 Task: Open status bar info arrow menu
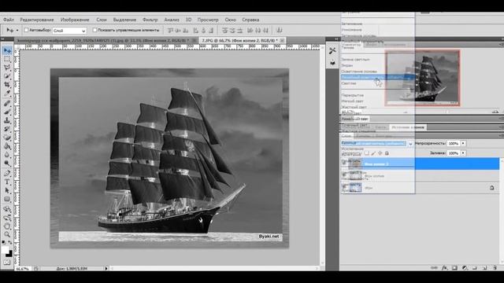click(x=106, y=268)
